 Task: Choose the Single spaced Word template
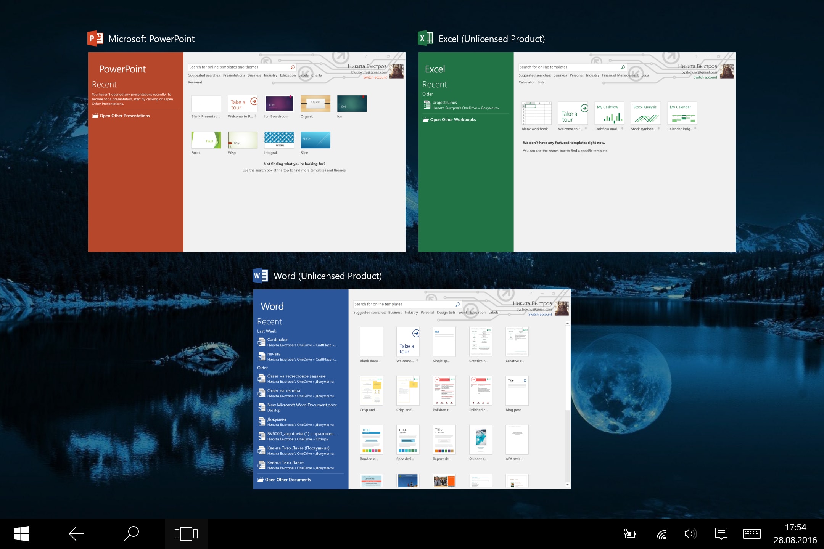(x=444, y=342)
